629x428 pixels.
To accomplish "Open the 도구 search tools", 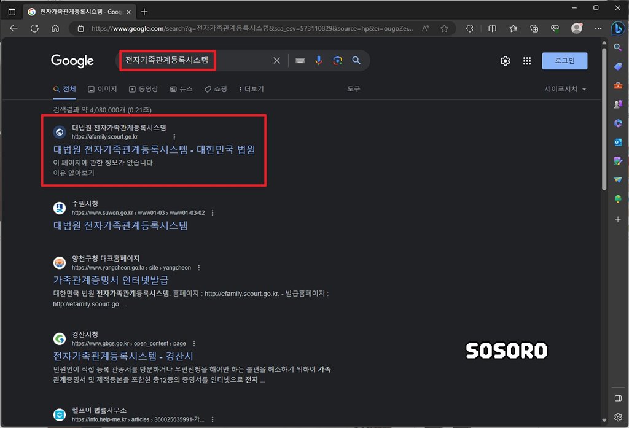I will (x=353, y=89).
